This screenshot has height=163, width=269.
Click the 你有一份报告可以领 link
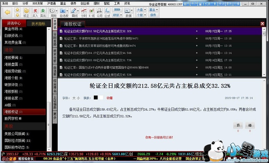159,137
